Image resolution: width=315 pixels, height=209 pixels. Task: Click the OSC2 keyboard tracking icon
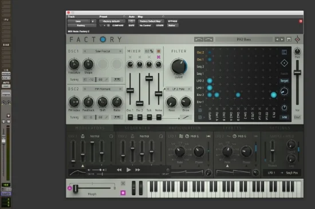pos(117,117)
